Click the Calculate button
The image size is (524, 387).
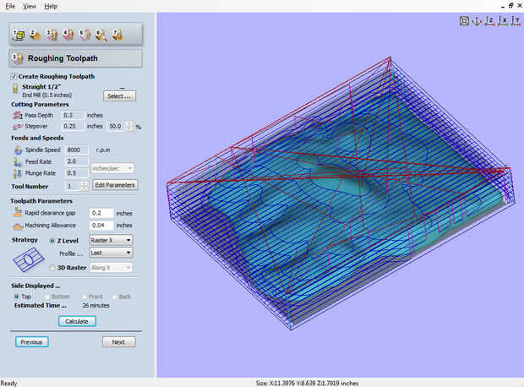click(x=77, y=321)
